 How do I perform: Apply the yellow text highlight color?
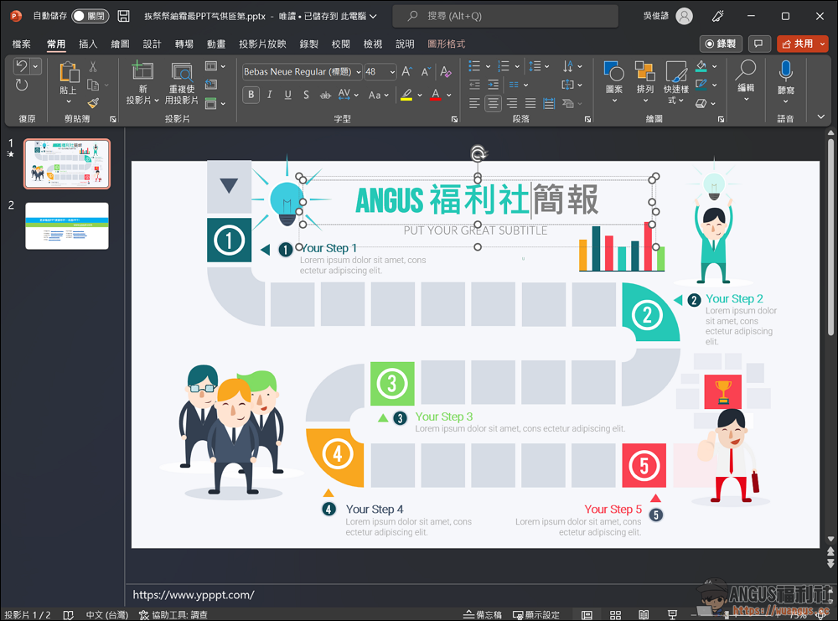406,96
